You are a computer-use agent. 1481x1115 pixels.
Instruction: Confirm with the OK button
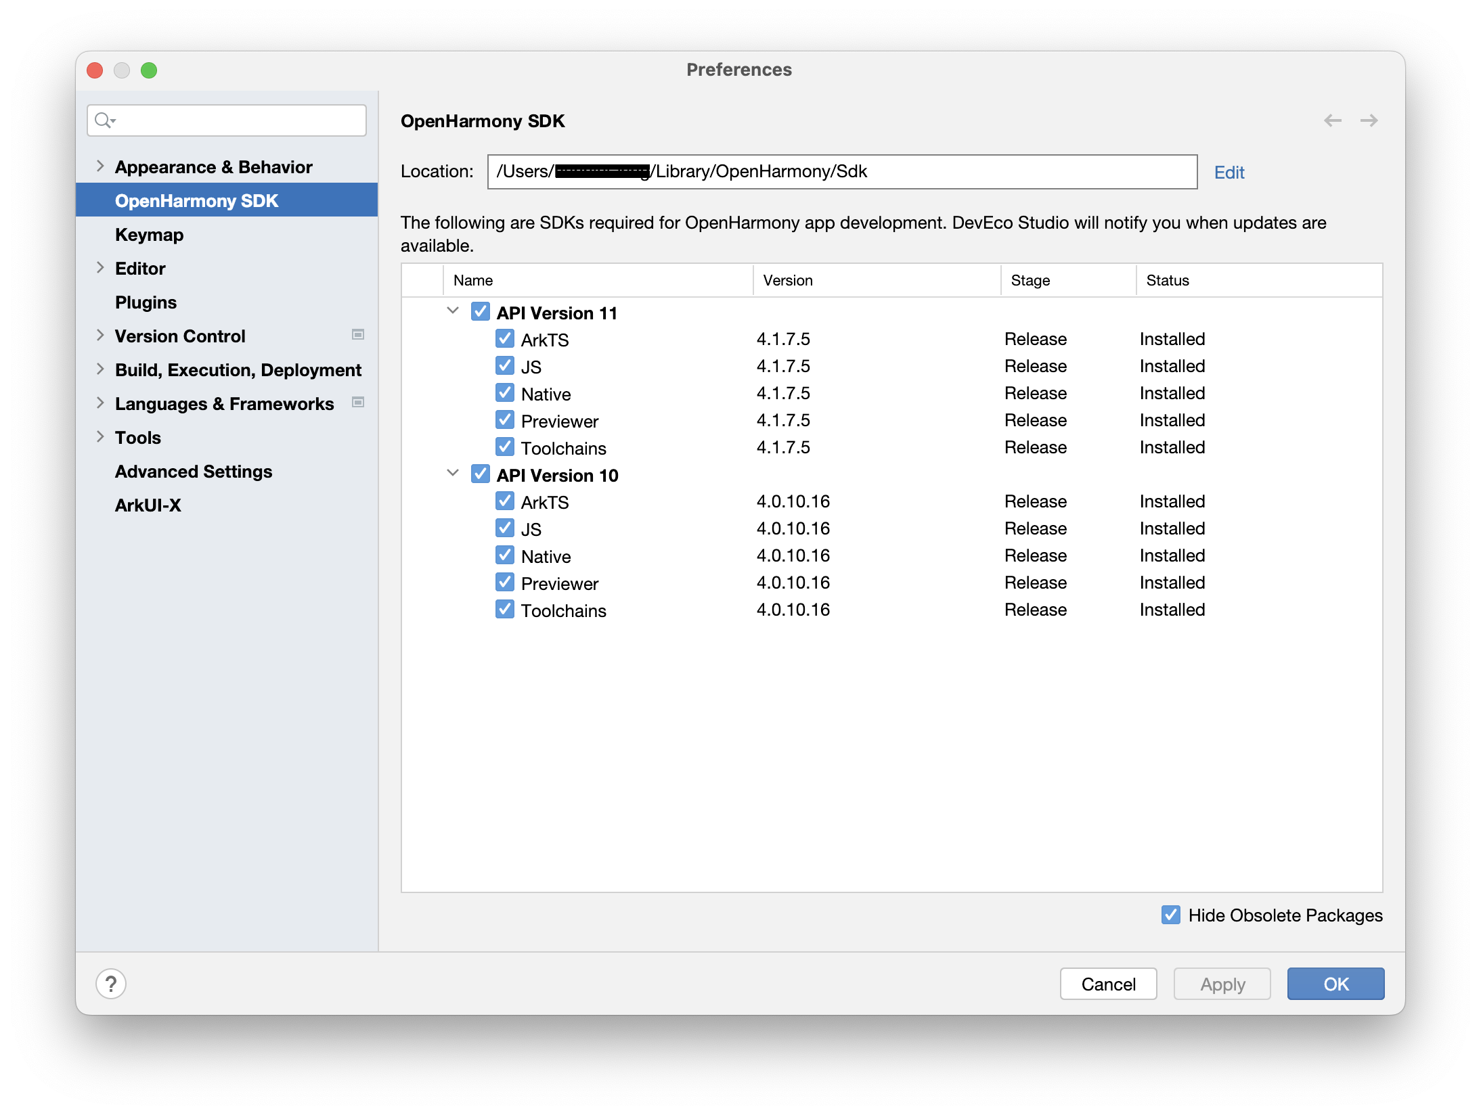coord(1335,984)
